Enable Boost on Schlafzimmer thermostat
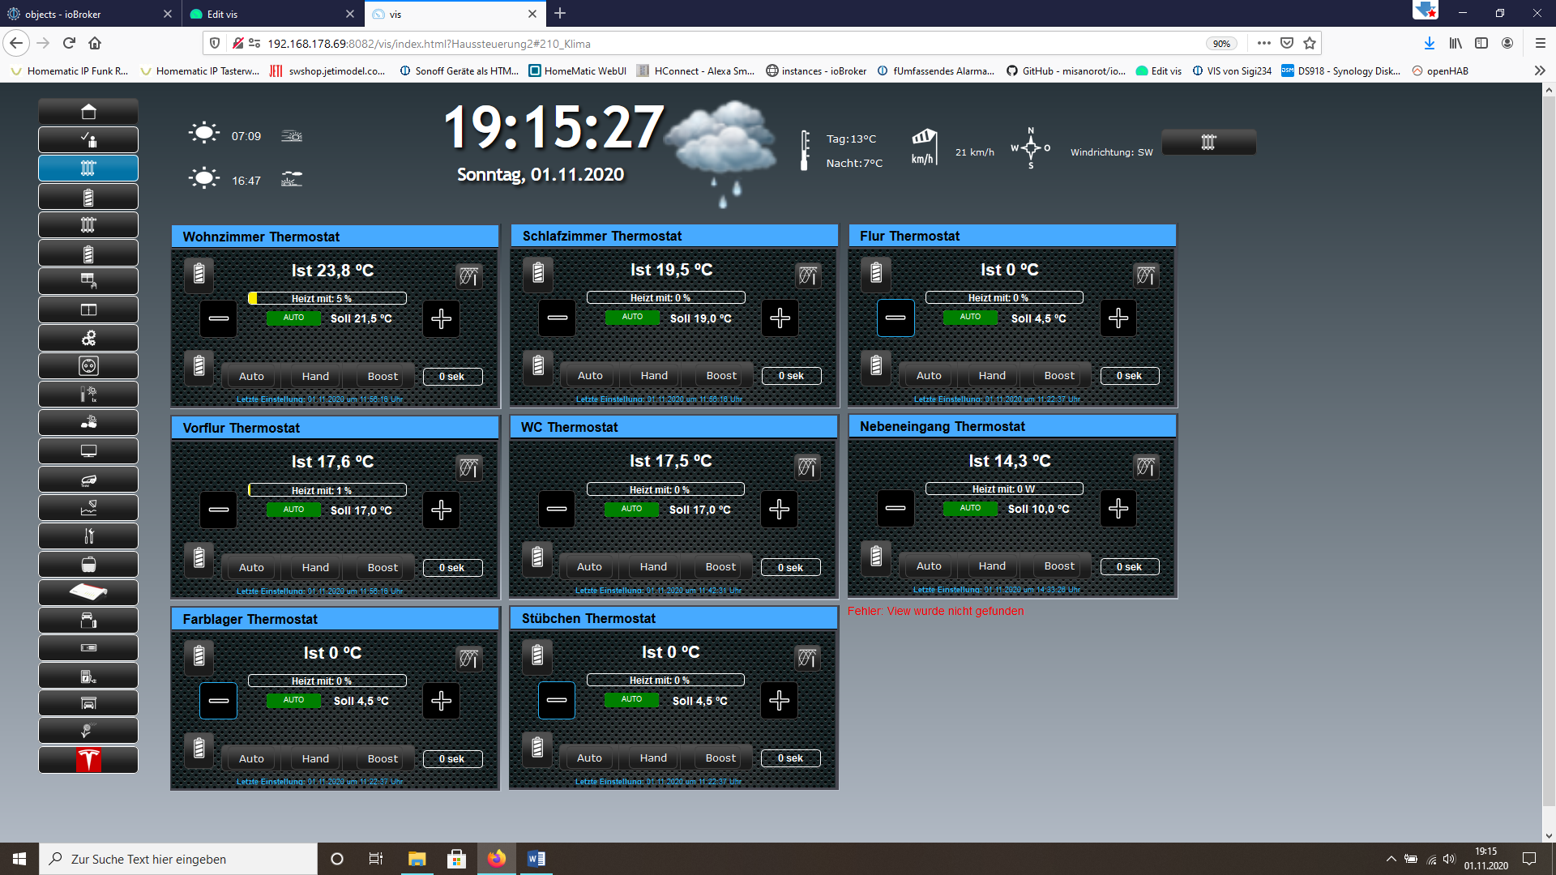1556x875 pixels. point(721,376)
